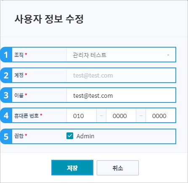Click the number 3 step badge
Viewport: 188px width, 183px height.
pyautogui.click(x=6, y=95)
